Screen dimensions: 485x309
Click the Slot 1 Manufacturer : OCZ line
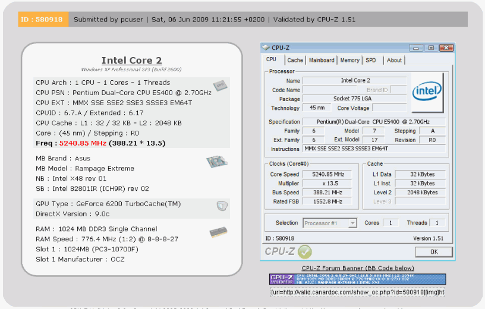click(x=80, y=259)
